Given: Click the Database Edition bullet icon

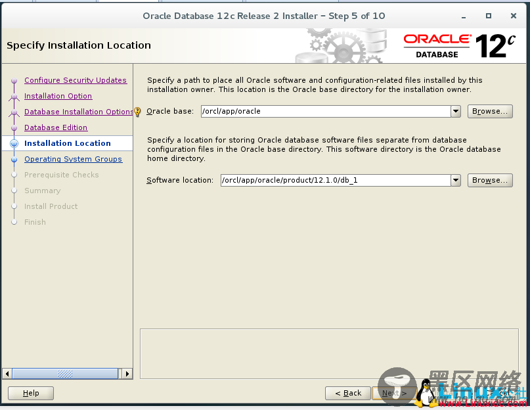Looking at the screenshot, I should click(x=14, y=128).
